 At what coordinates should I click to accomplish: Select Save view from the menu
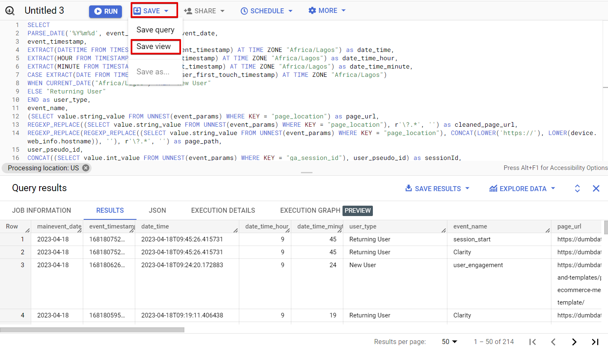155,47
